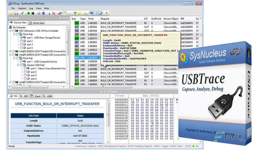Click the Save log floppy disk icon
The height and width of the screenshot is (150, 260).
(x=16, y=13)
